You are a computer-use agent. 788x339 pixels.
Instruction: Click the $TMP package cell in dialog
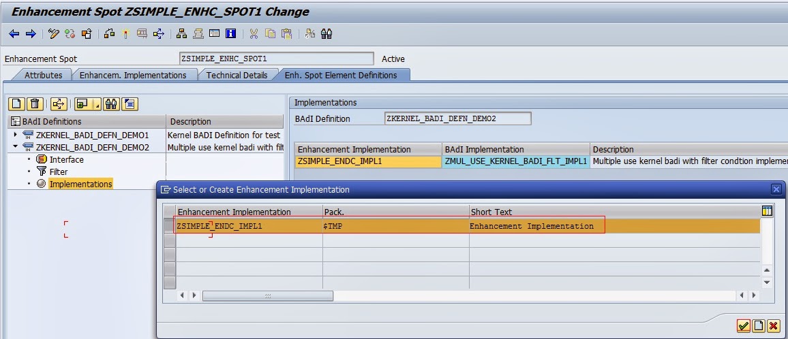click(x=395, y=226)
